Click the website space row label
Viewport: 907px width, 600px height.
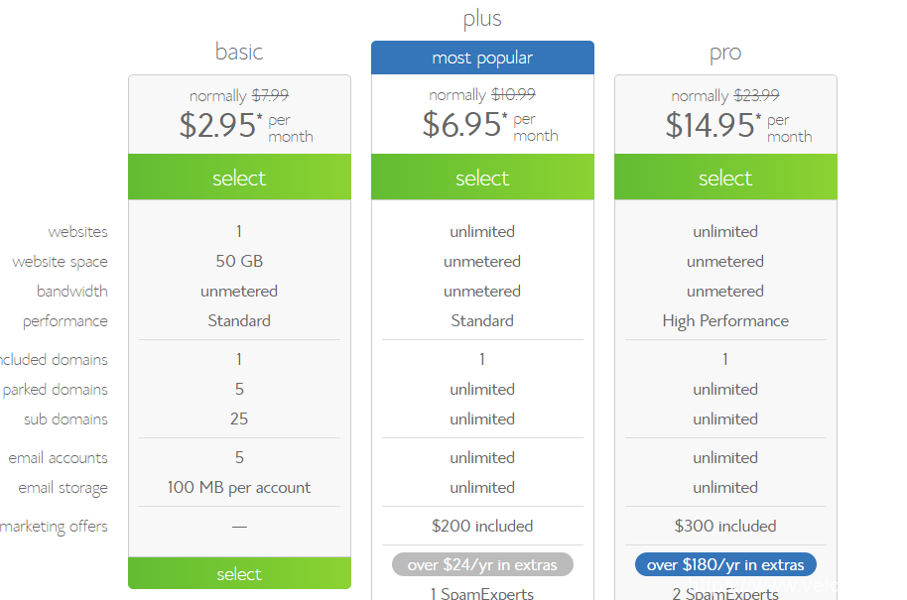(60, 262)
